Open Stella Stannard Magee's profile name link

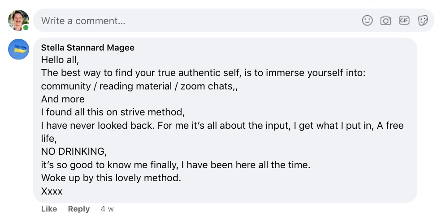tap(87, 47)
